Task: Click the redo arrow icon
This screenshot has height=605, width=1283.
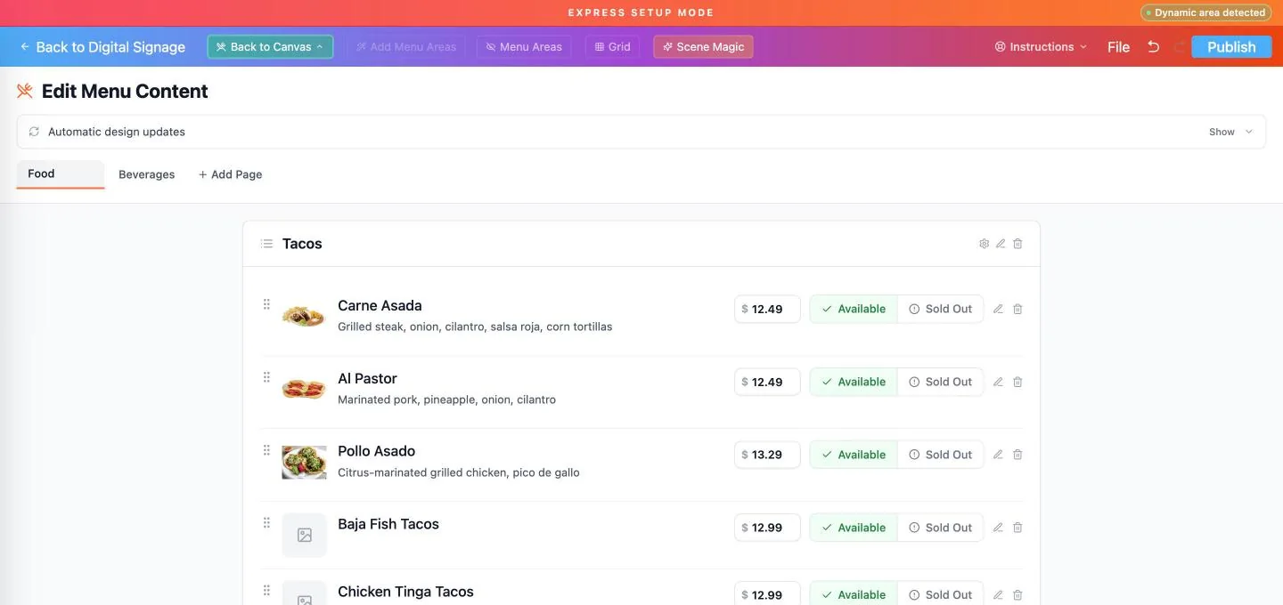Action: coord(1180,47)
